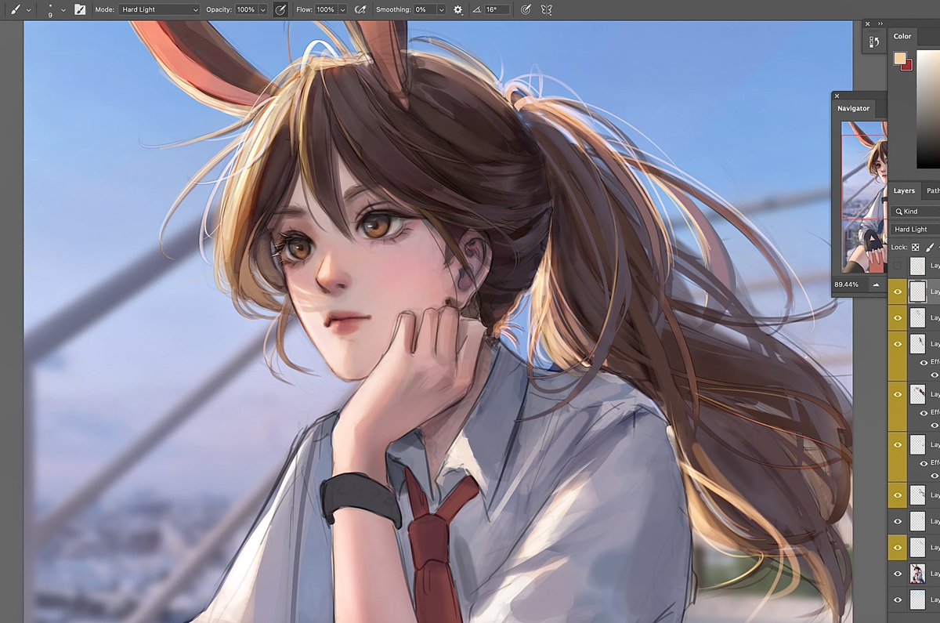
Task: Click the Smoothing 0% value field
Action: click(x=424, y=10)
